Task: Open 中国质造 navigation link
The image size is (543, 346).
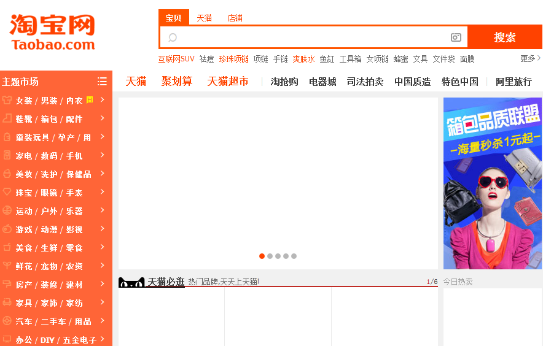Action: pos(412,82)
